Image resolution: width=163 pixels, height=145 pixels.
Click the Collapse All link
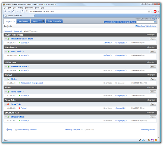pyautogui.click(x=8, y=31)
